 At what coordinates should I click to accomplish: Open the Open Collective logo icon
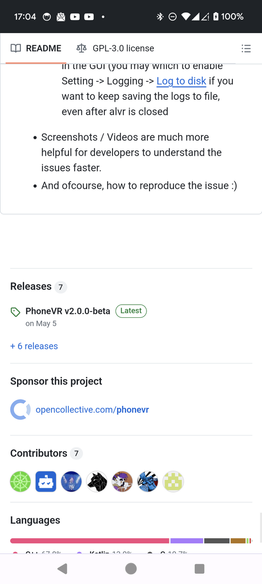click(x=20, y=410)
